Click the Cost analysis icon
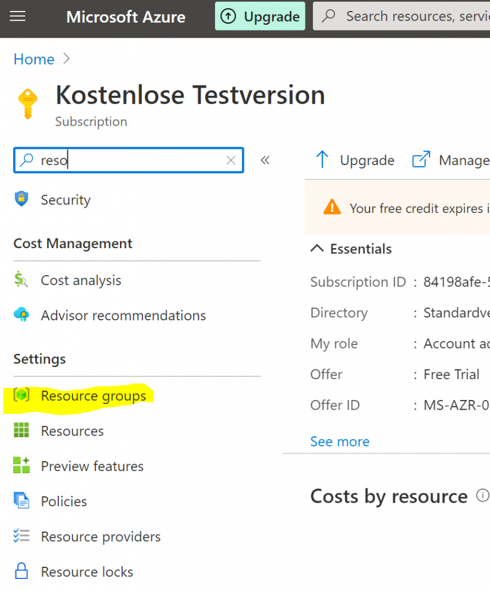Image resolution: width=490 pixels, height=591 pixels. coord(21,279)
